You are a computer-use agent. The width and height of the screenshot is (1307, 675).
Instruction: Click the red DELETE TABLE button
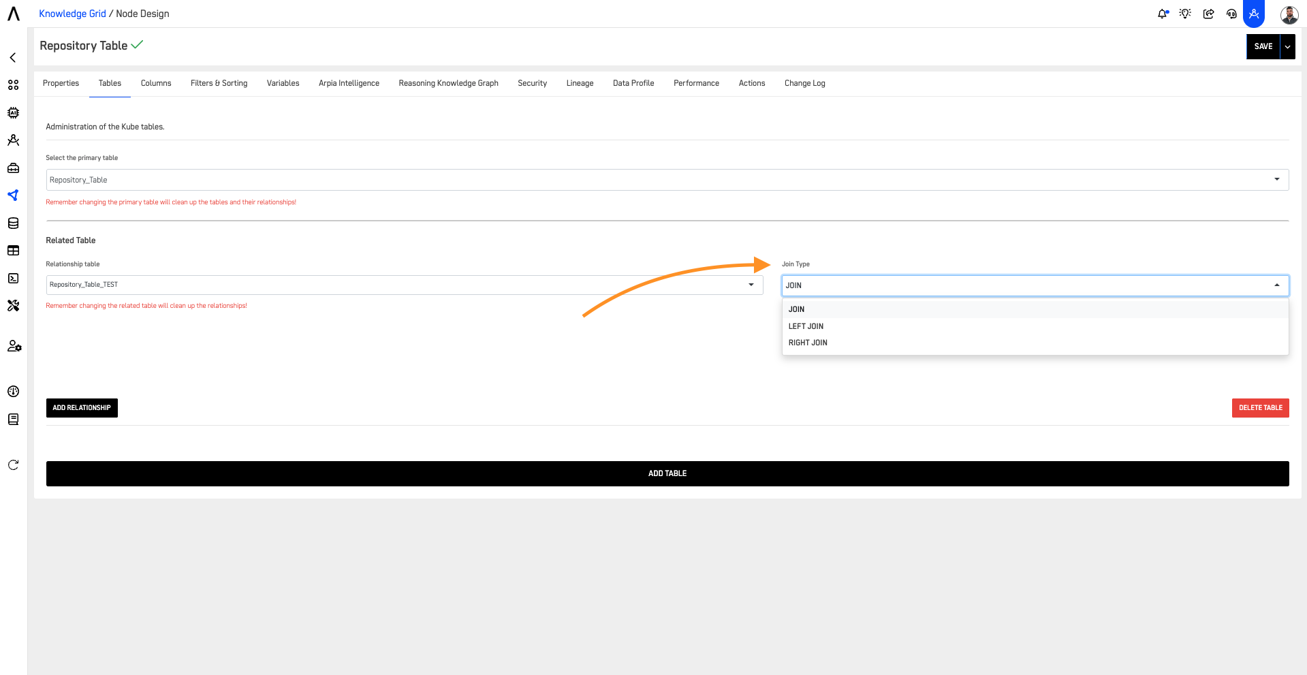click(1260, 408)
